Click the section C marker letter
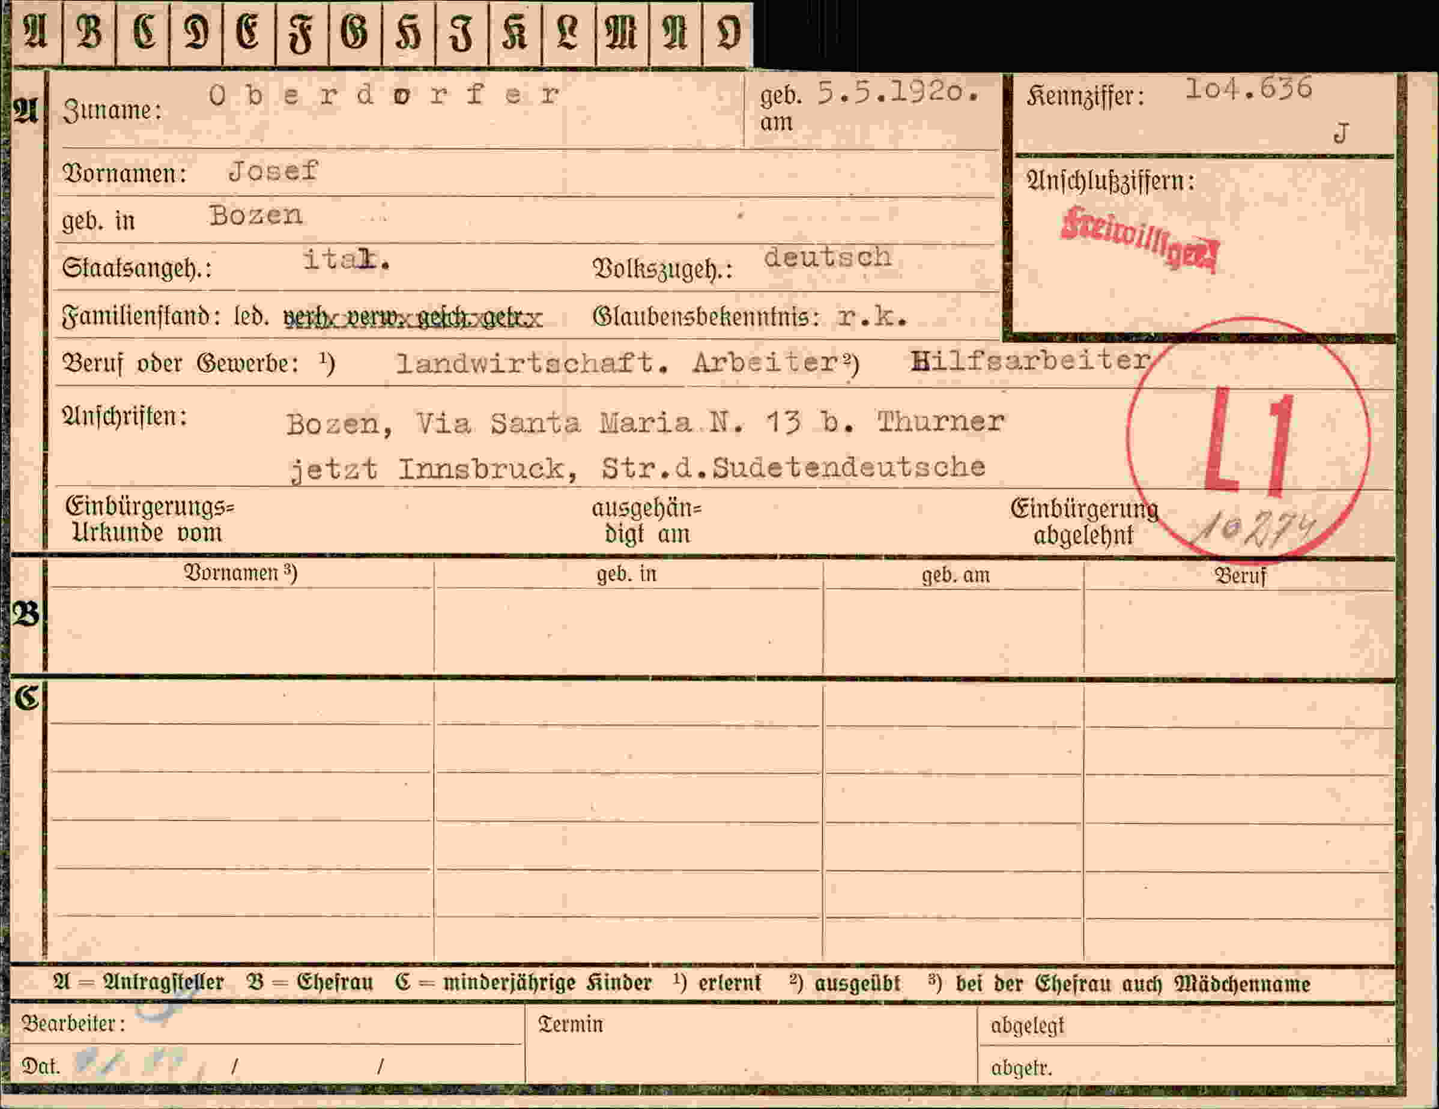The height and width of the screenshot is (1109, 1439). coord(27,698)
